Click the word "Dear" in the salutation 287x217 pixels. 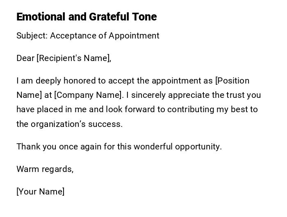click(25, 58)
